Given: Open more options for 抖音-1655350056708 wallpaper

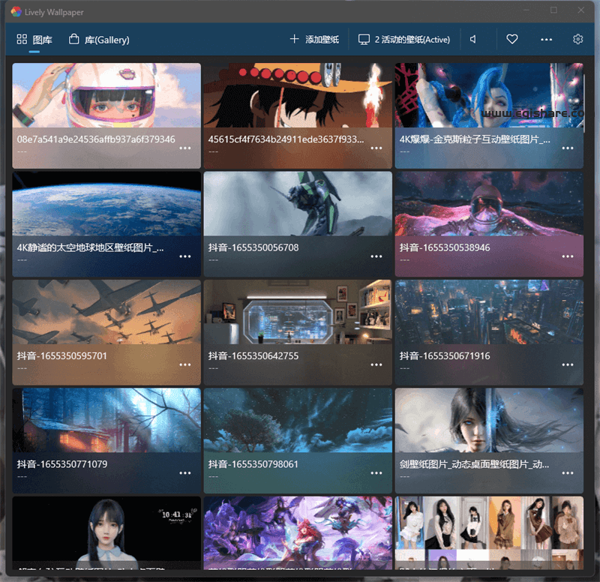Looking at the screenshot, I should point(376,256).
